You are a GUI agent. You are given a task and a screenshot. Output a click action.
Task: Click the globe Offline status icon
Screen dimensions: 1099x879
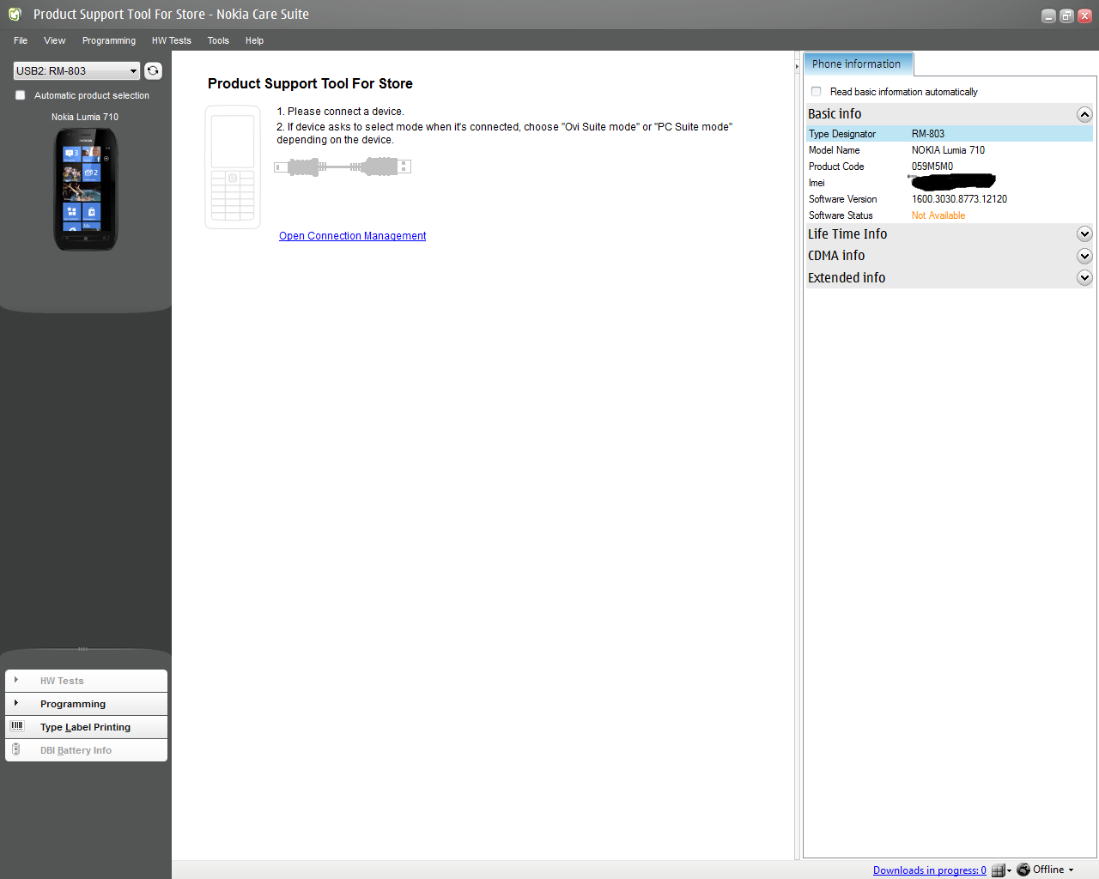click(1023, 870)
